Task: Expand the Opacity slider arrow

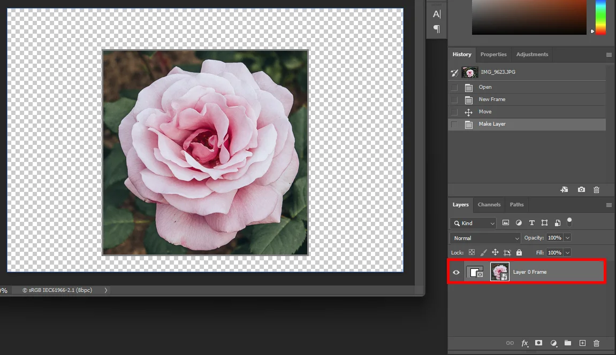Action: click(x=567, y=238)
